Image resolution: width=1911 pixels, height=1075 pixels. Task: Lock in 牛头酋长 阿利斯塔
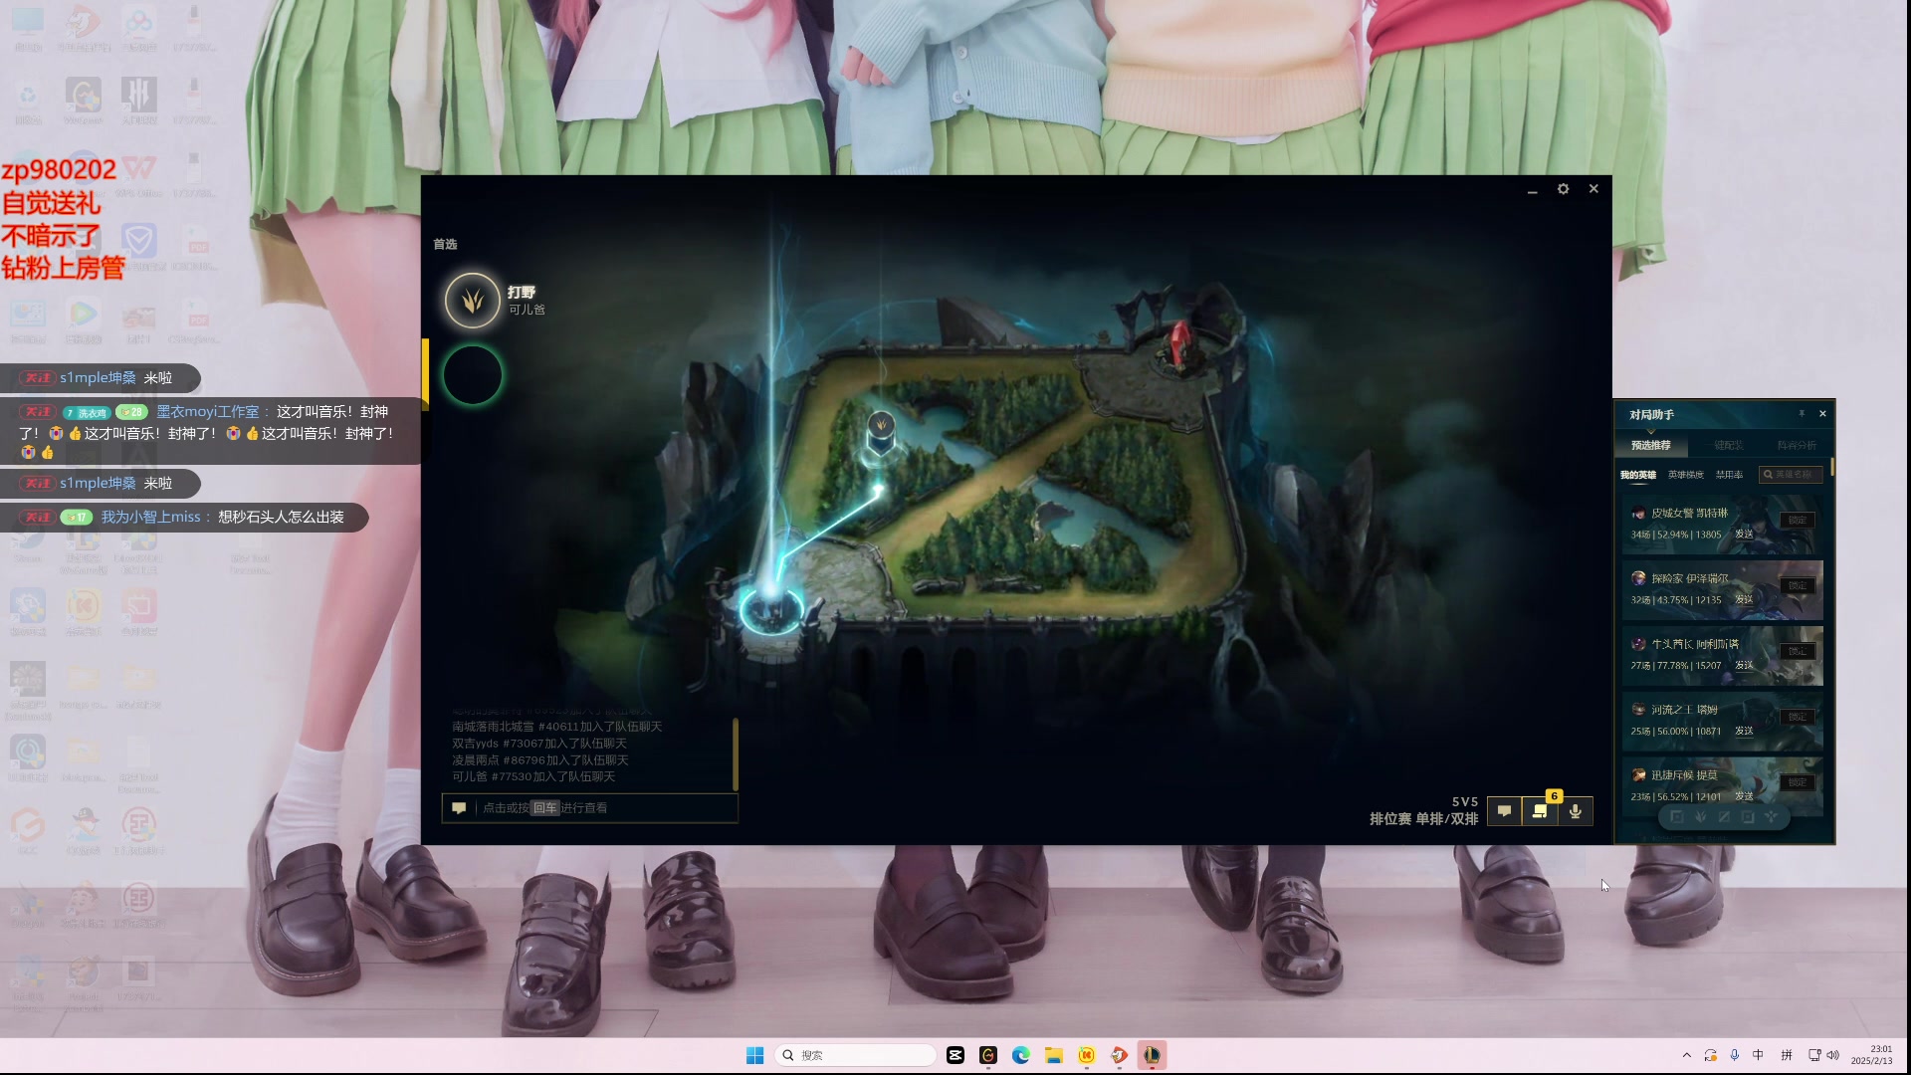[1798, 651]
